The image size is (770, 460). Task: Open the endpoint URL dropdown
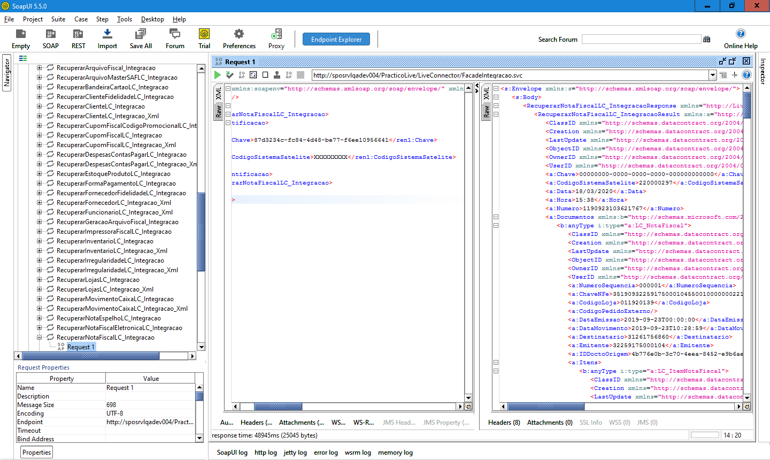tap(712, 75)
